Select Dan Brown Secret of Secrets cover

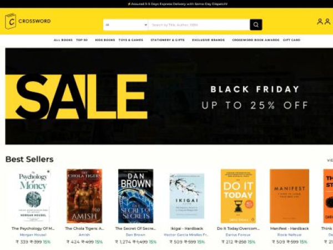[x=136, y=196]
